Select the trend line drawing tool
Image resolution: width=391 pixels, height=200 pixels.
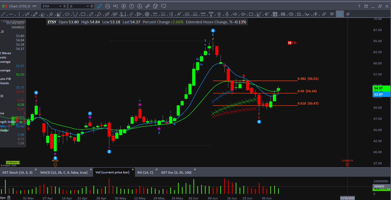(x=3, y=14)
